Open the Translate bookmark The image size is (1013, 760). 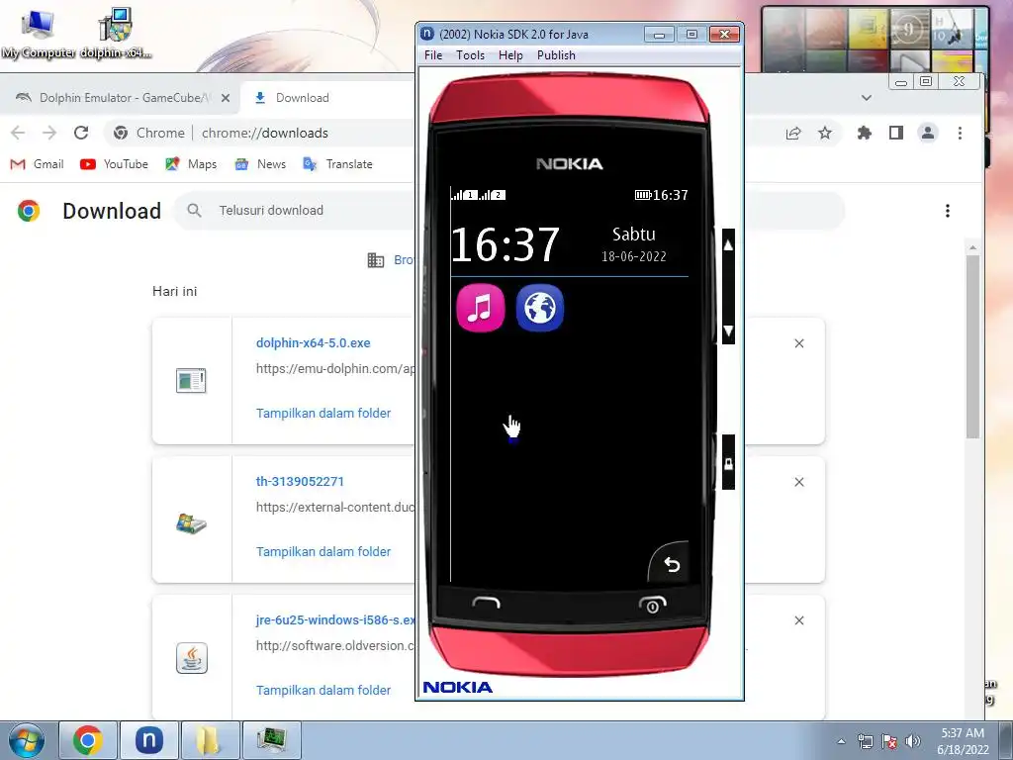coord(337,164)
